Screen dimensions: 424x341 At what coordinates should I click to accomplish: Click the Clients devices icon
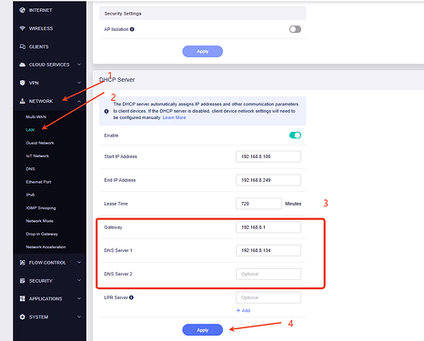click(x=22, y=46)
